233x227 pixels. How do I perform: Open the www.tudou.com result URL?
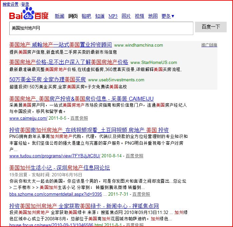click(55, 156)
